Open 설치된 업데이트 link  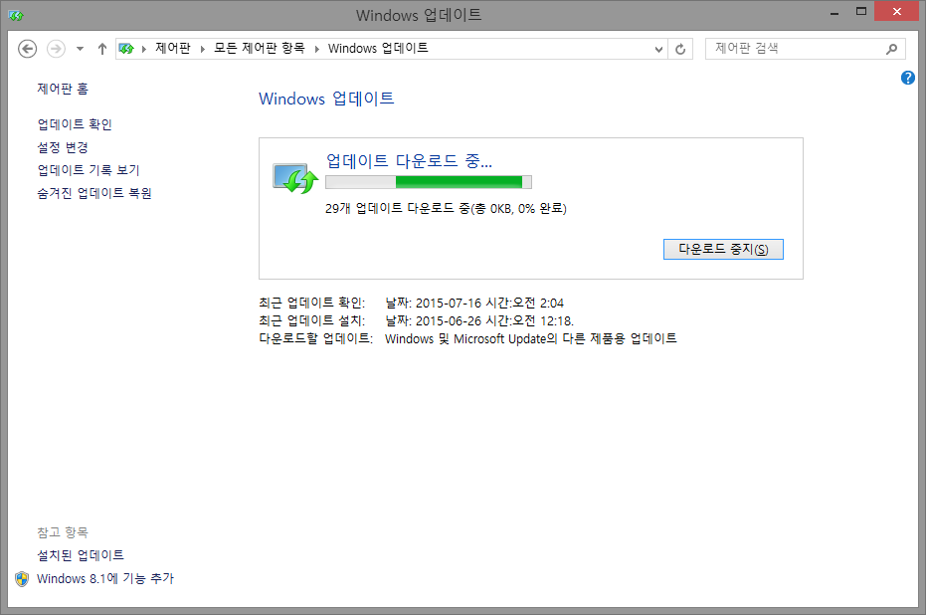[x=81, y=555]
